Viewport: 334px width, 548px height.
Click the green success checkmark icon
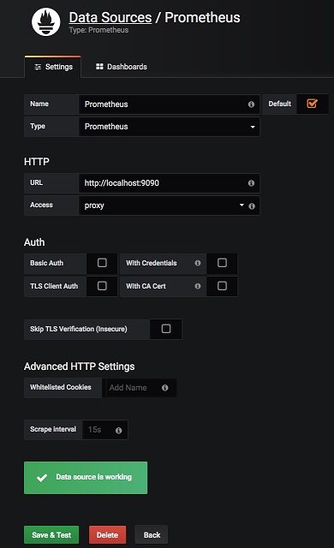(42, 478)
